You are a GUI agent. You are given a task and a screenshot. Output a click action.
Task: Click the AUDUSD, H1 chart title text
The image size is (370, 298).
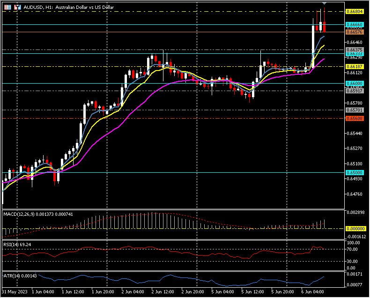point(60,7)
